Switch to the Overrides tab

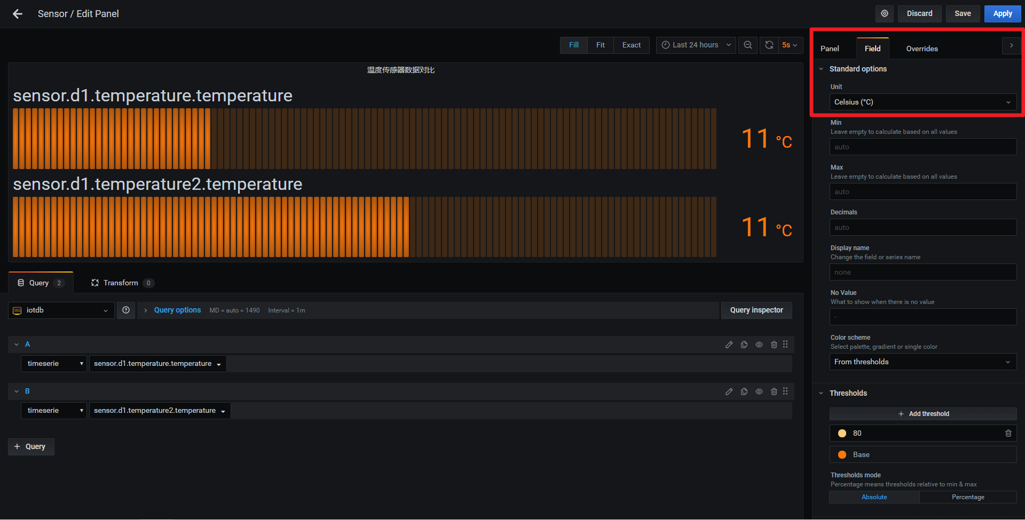click(x=921, y=48)
